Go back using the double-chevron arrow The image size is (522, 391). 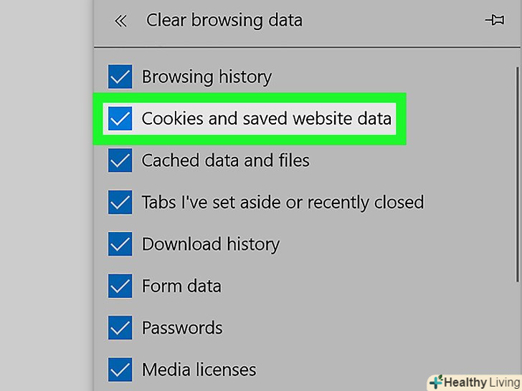120,21
